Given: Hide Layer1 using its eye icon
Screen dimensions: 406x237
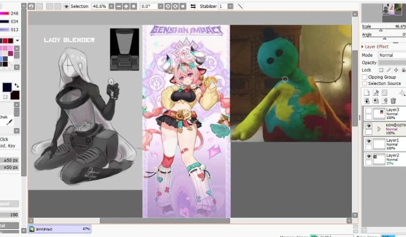Looking at the screenshot, I should click(369, 141).
